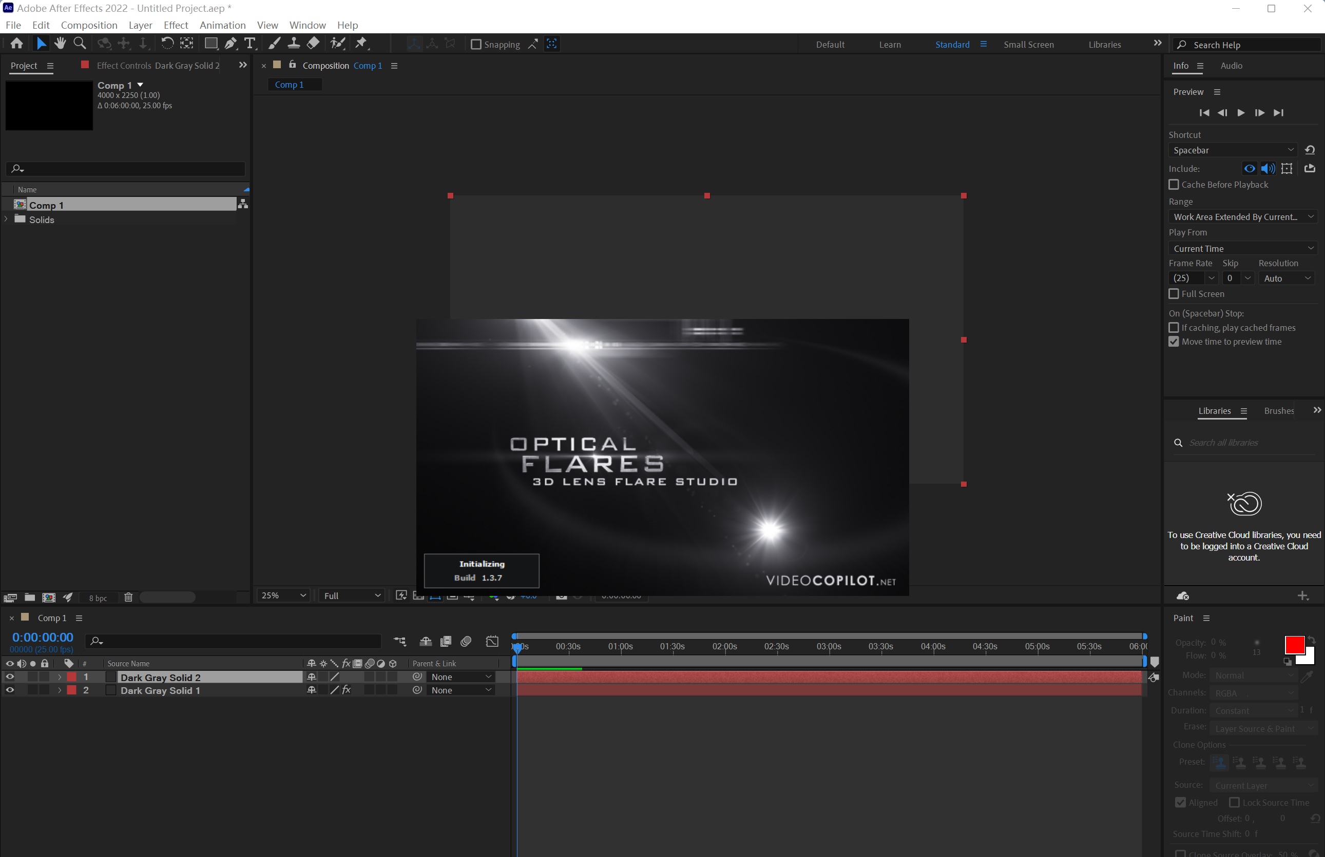
Task: Switch to the Learn workspace
Action: point(890,44)
